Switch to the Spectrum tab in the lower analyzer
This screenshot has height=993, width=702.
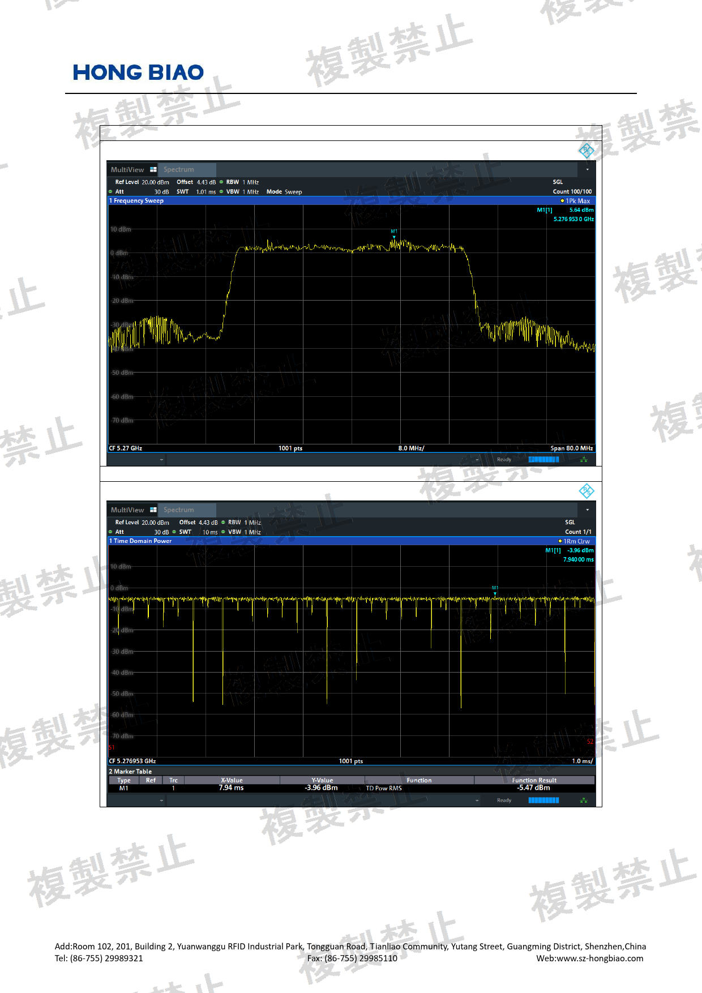[187, 510]
